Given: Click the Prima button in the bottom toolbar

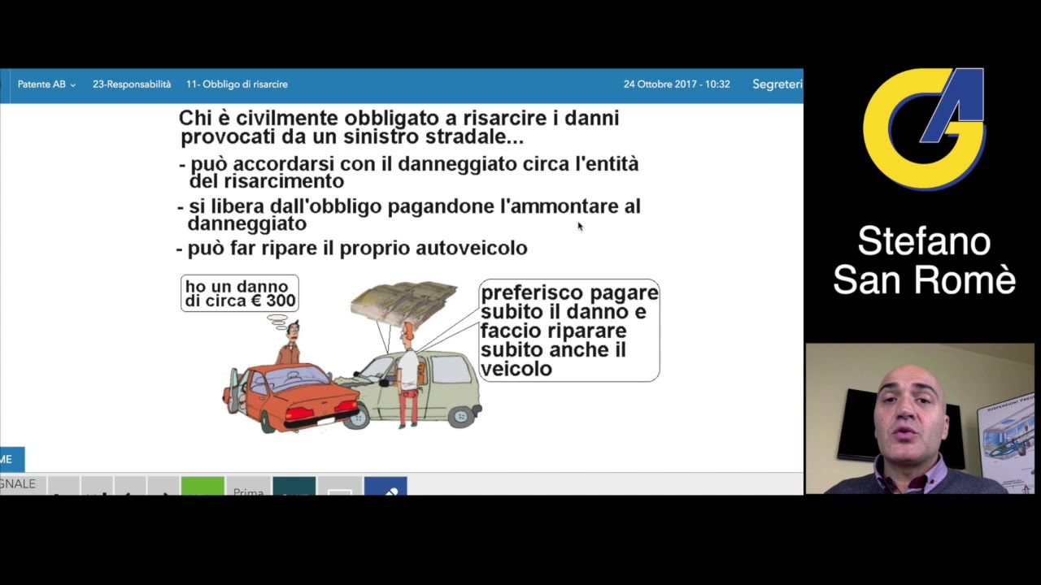Looking at the screenshot, I should 248,486.
